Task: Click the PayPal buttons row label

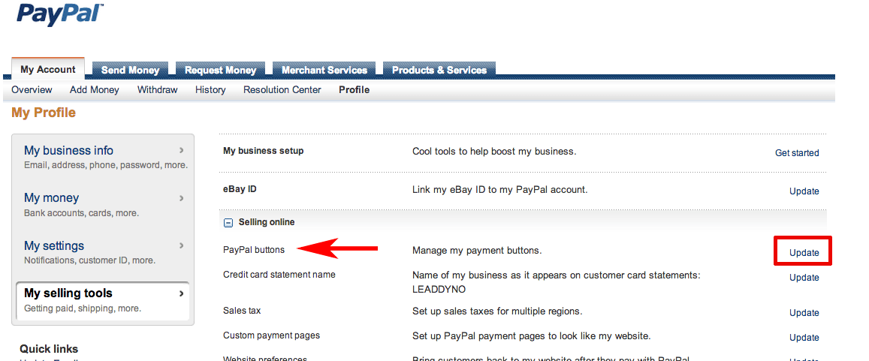Action: [x=254, y=250]
